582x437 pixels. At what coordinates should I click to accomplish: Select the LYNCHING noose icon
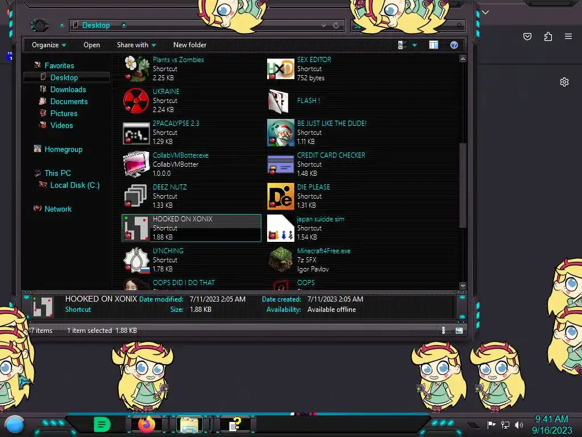136,259
